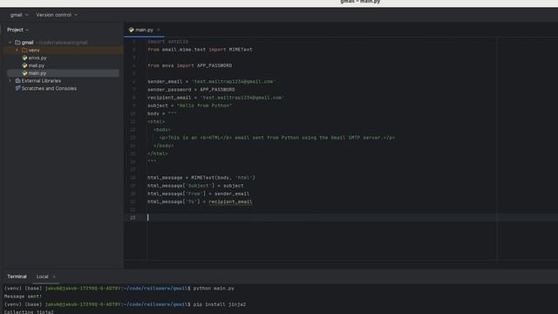
Task: Click the Scratches and Consoles icon
Action: 17,88
